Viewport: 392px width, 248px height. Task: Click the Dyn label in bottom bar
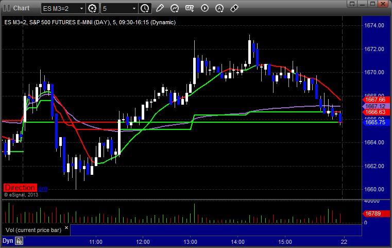click(7, 241)
